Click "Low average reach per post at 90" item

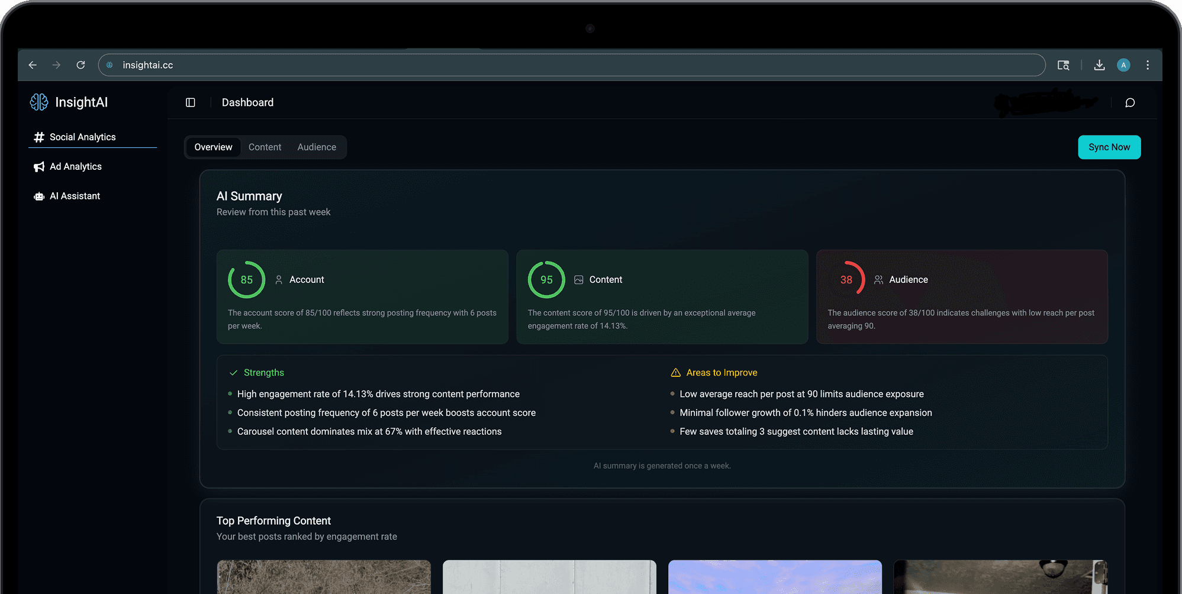click(x=801, y=394)
